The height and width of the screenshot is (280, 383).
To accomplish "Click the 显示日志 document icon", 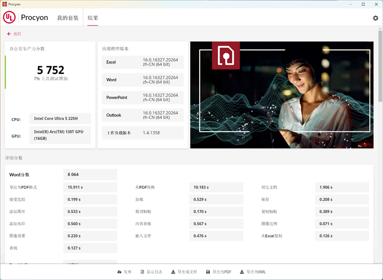I will pos(142,272).
